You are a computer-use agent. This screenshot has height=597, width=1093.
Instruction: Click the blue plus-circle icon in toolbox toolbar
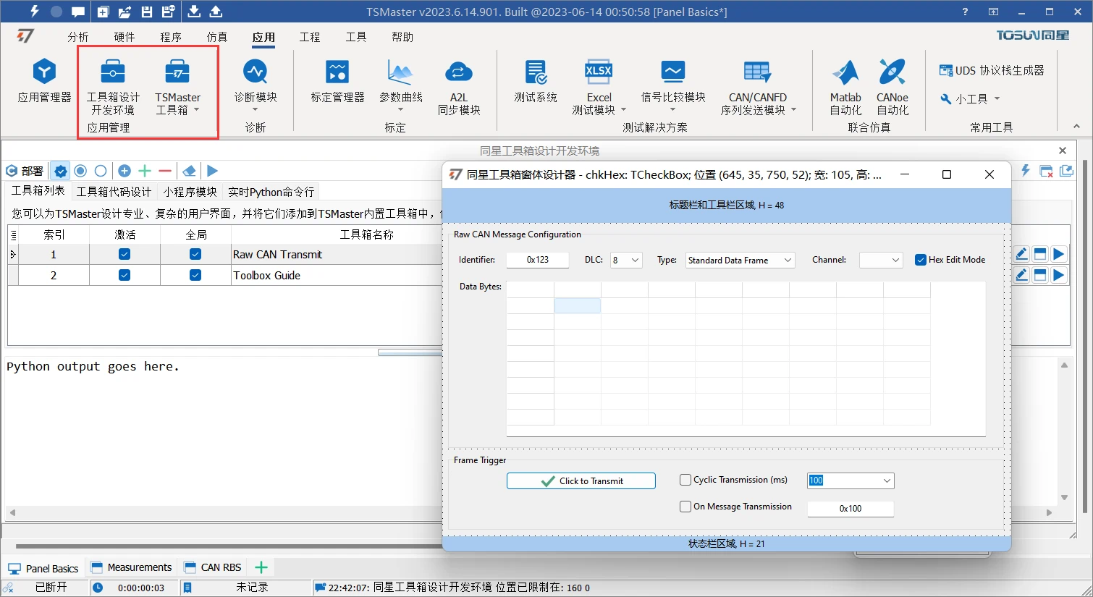point(125,171)
